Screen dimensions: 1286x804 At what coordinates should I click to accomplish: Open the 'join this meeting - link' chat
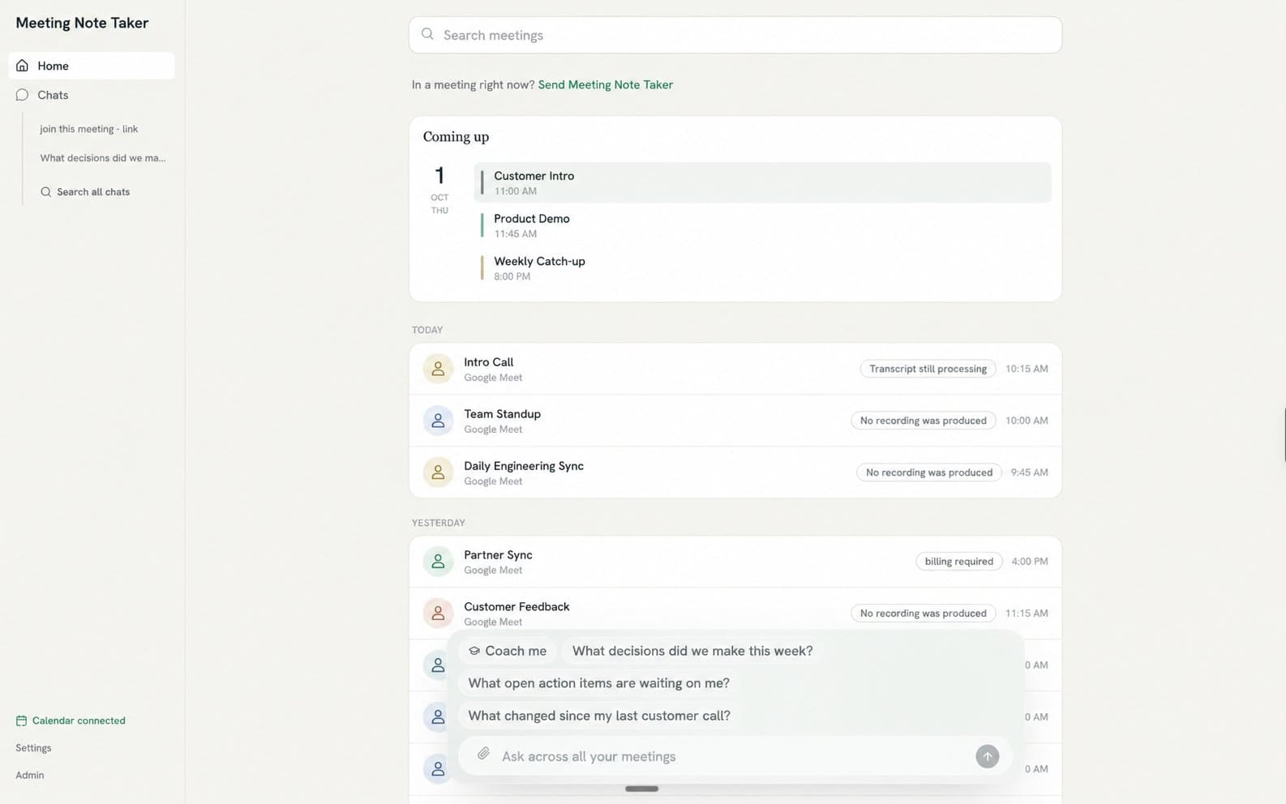click(x=89, y=129)
